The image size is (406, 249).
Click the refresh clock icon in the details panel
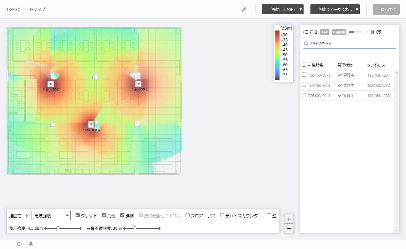[x=379, y=32]
